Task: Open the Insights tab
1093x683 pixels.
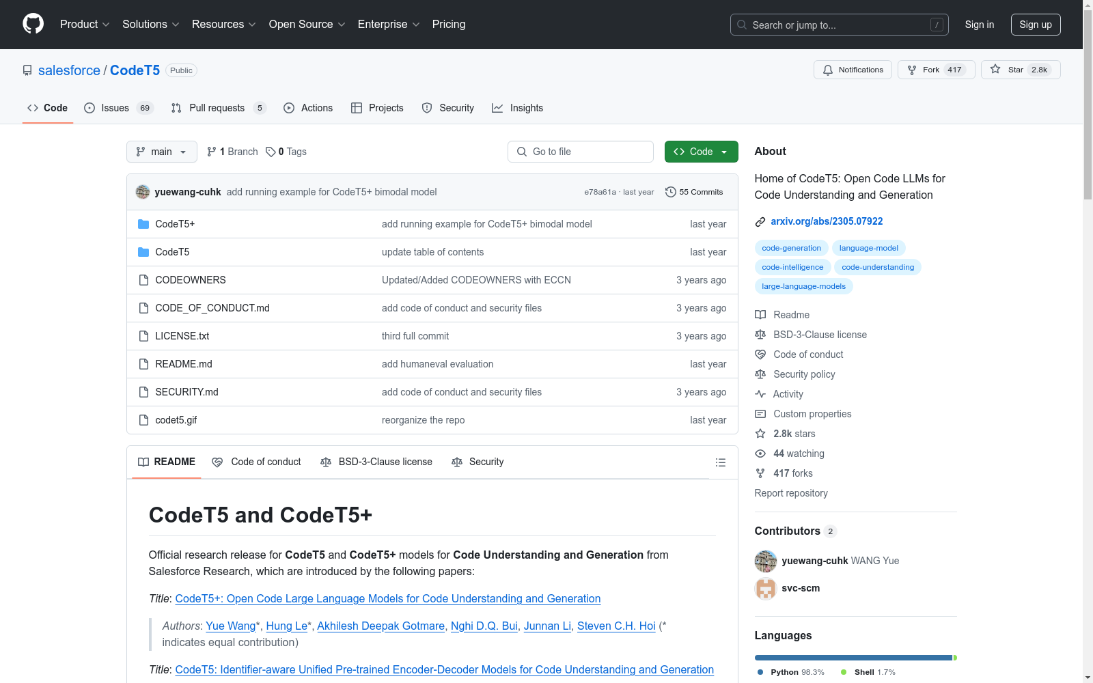Action: click(518, 108)
